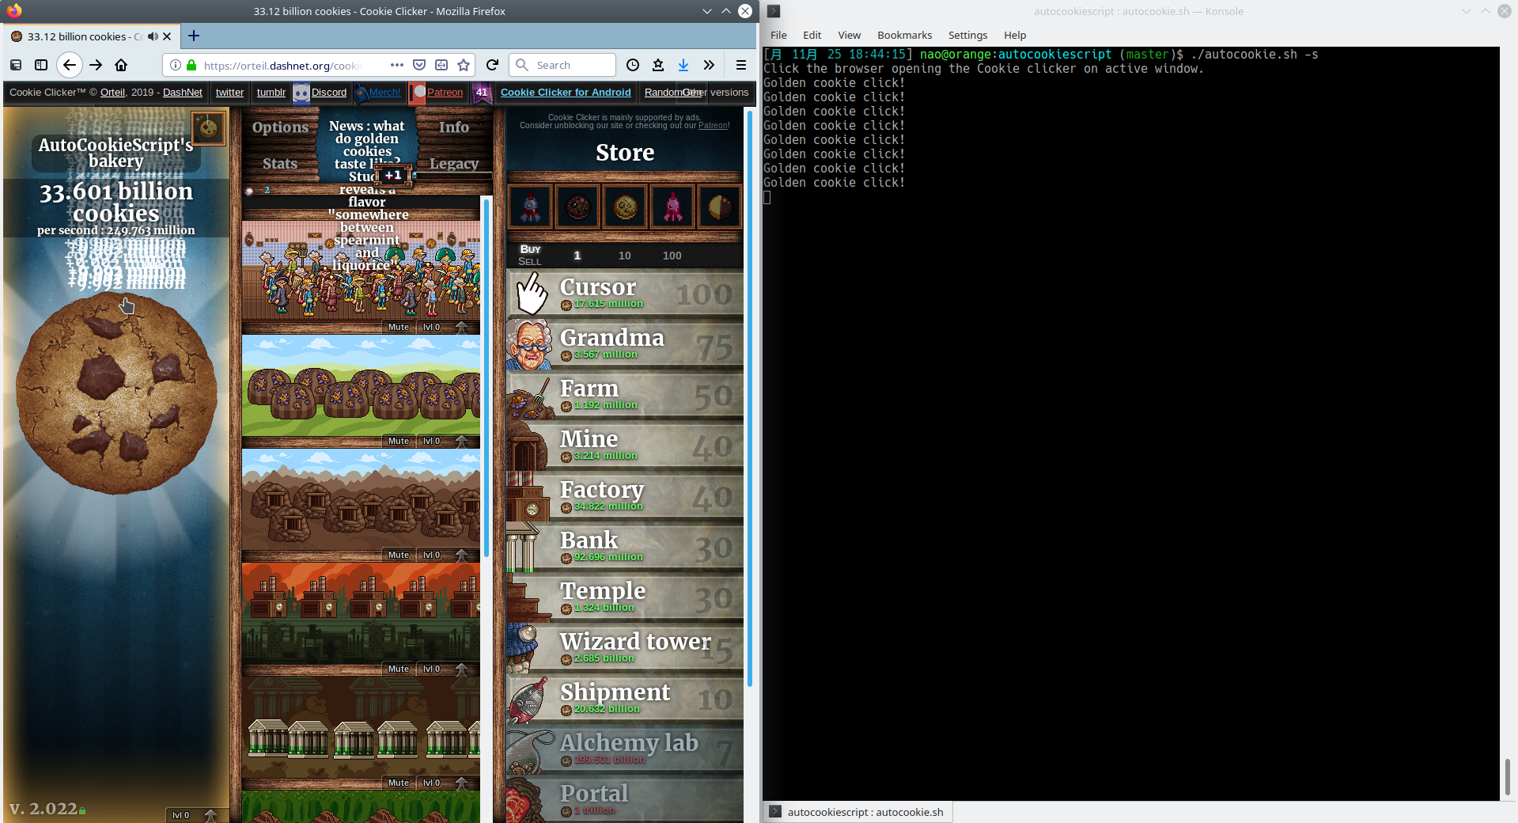This screenshot has height=823, width=1518.
Task: Save the page to Pocket
Action: point(419,65)
